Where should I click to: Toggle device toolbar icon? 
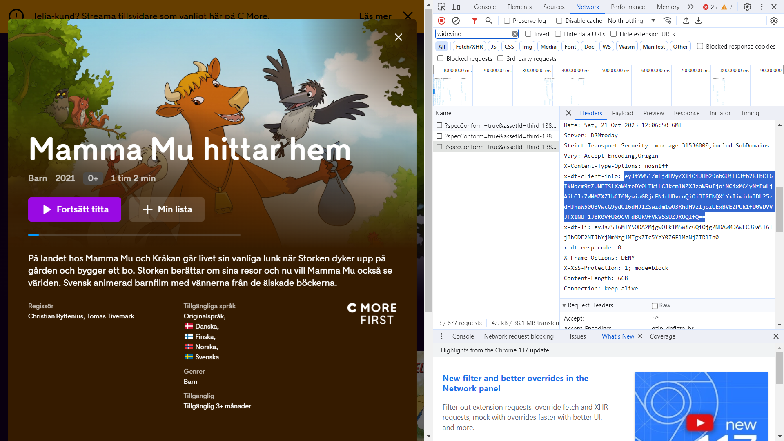tap(456, 7)
